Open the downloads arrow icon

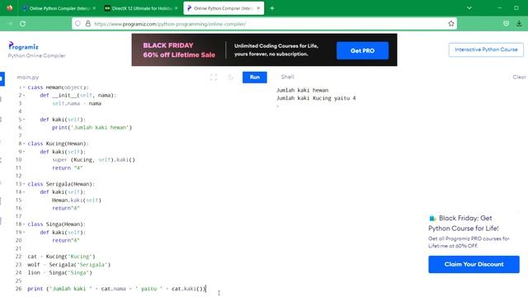tap(519, 24)
